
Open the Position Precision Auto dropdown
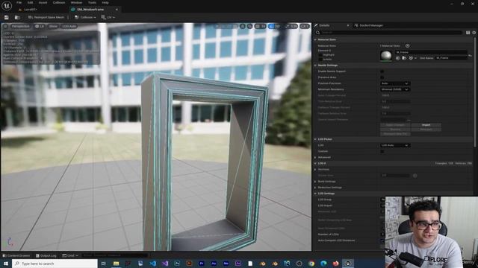coord(395,83)
